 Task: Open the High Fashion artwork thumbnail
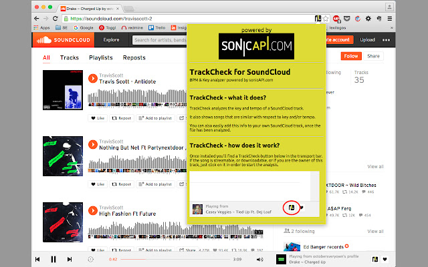[63, 222]
